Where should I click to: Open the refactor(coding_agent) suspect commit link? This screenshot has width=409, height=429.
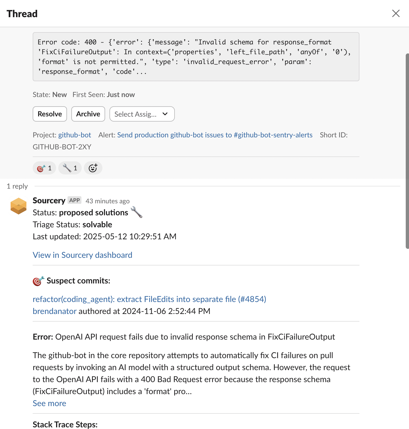click(149, 299)
